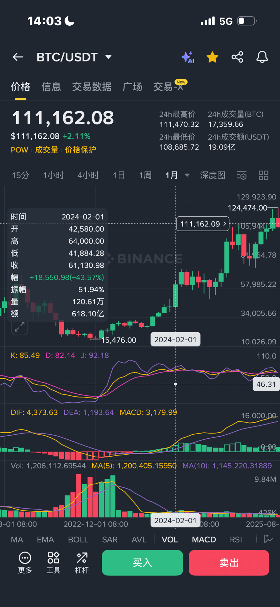
Task: Tap the 24h成交额 value 19.09亿
Action: (x=222, y=147)
